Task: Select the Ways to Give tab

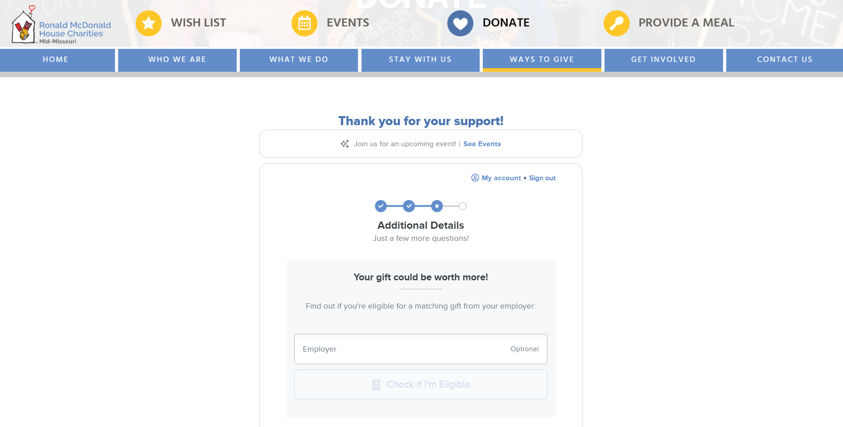Action: coord(542,60)
